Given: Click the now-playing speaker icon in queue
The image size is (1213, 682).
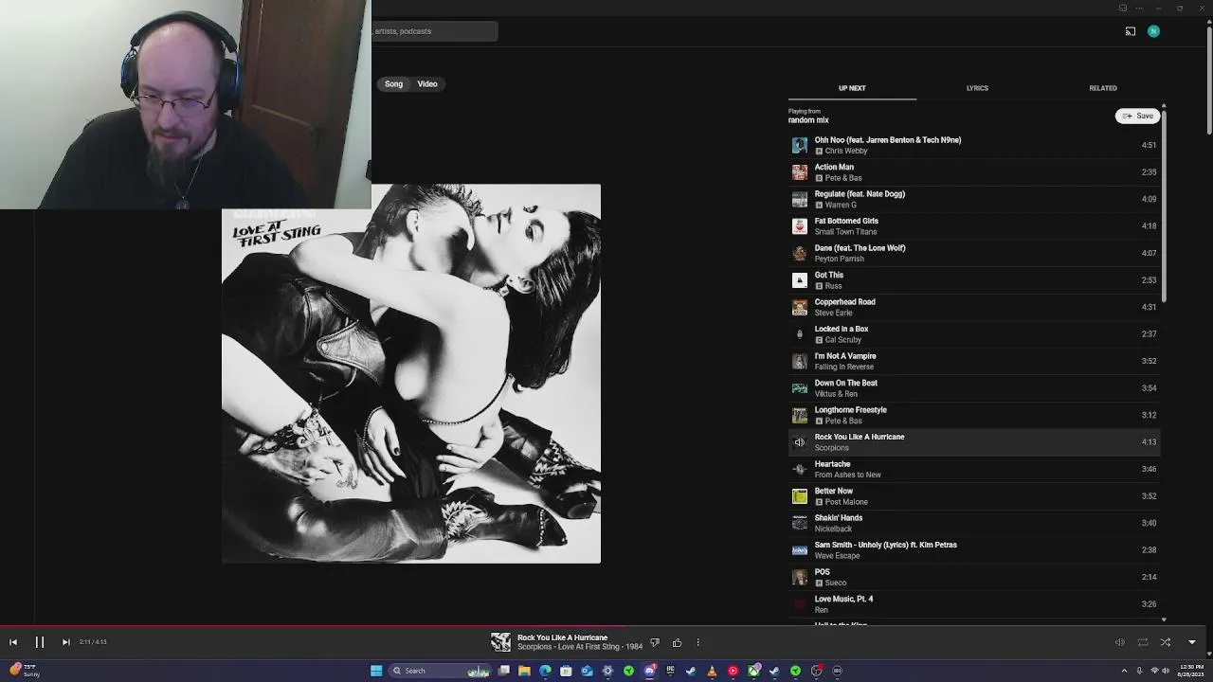Looking at the screenshot, I should pos(800,442).
